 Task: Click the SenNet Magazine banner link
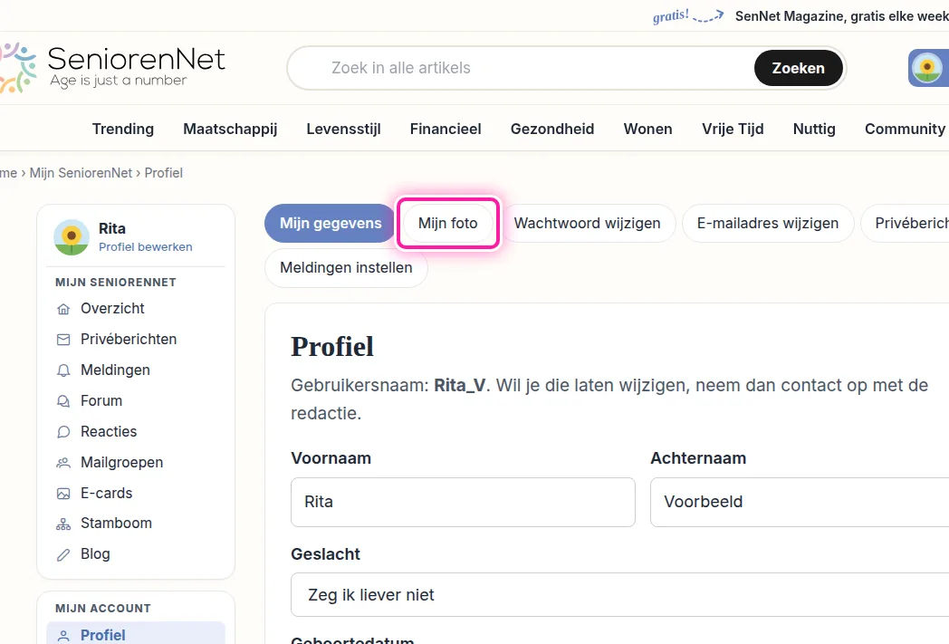click(x=841, y=16)
